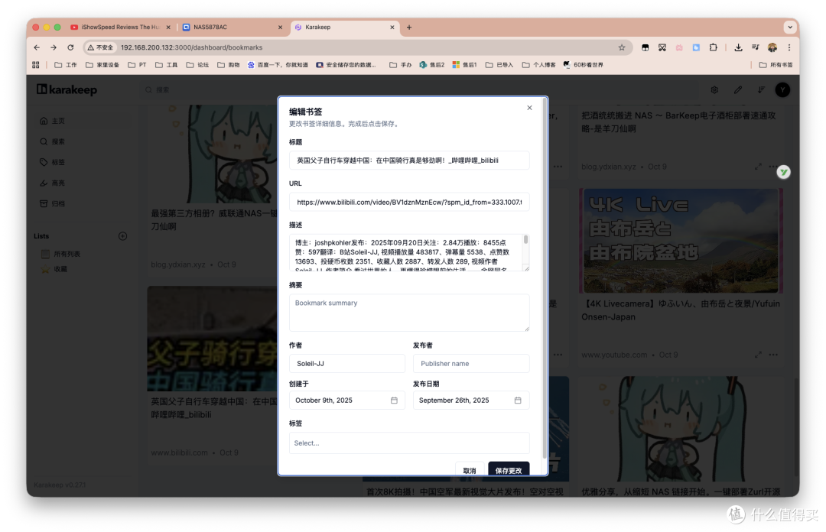This screenshot has width=826, height=532.
Task: Open the 4K Live 由布岳 bookmark thumbnail
Action: point(681,241)
